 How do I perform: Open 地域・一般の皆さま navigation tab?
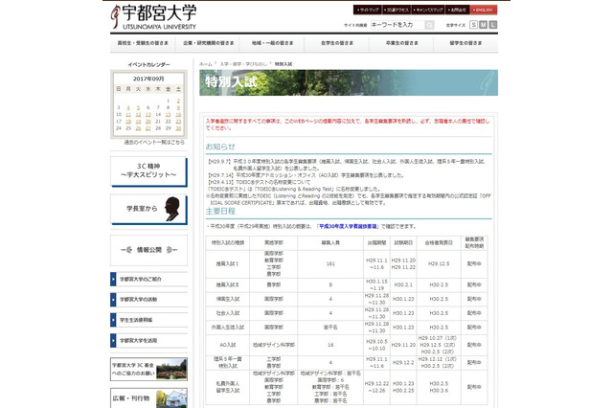click(x=272, y=43)
